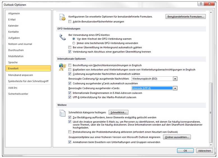Image resolution: width=218 pixels, height=158 pixels.
Task: Click the vertical scrollbar thumb
Action: point(211,112)
